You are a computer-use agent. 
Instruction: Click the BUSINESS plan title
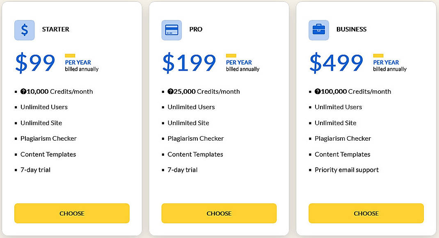point(352,29)
